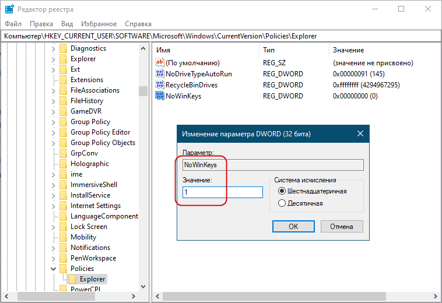Click the tree pane scroll up arrow
The height and width of the screenshot is (303, 442).
click(143, 48)
